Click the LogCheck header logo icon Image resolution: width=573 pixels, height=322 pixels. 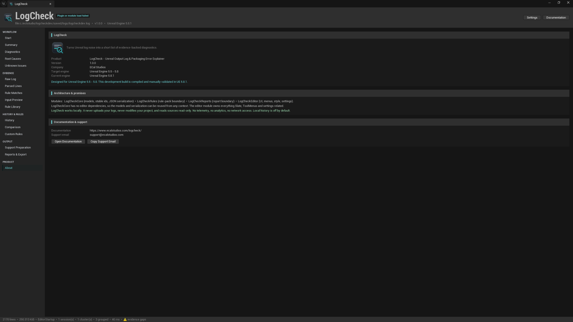(x=8, y=18)
